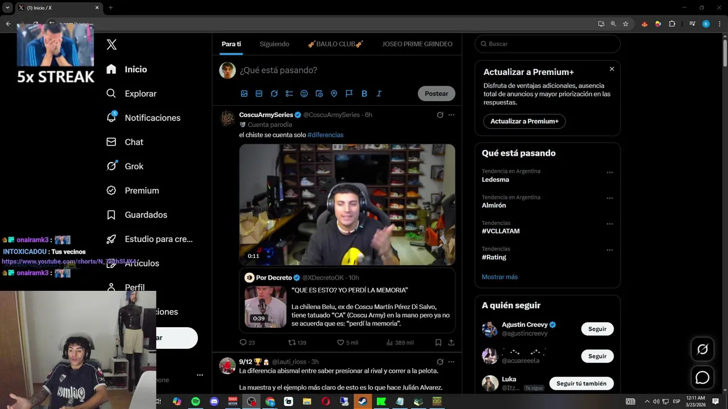Open browser extensions puzzle icon

coord(672,24)
